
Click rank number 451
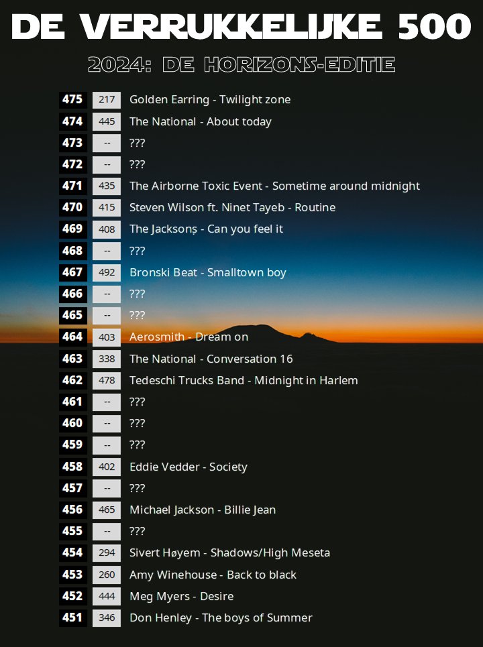pos(72,617)
